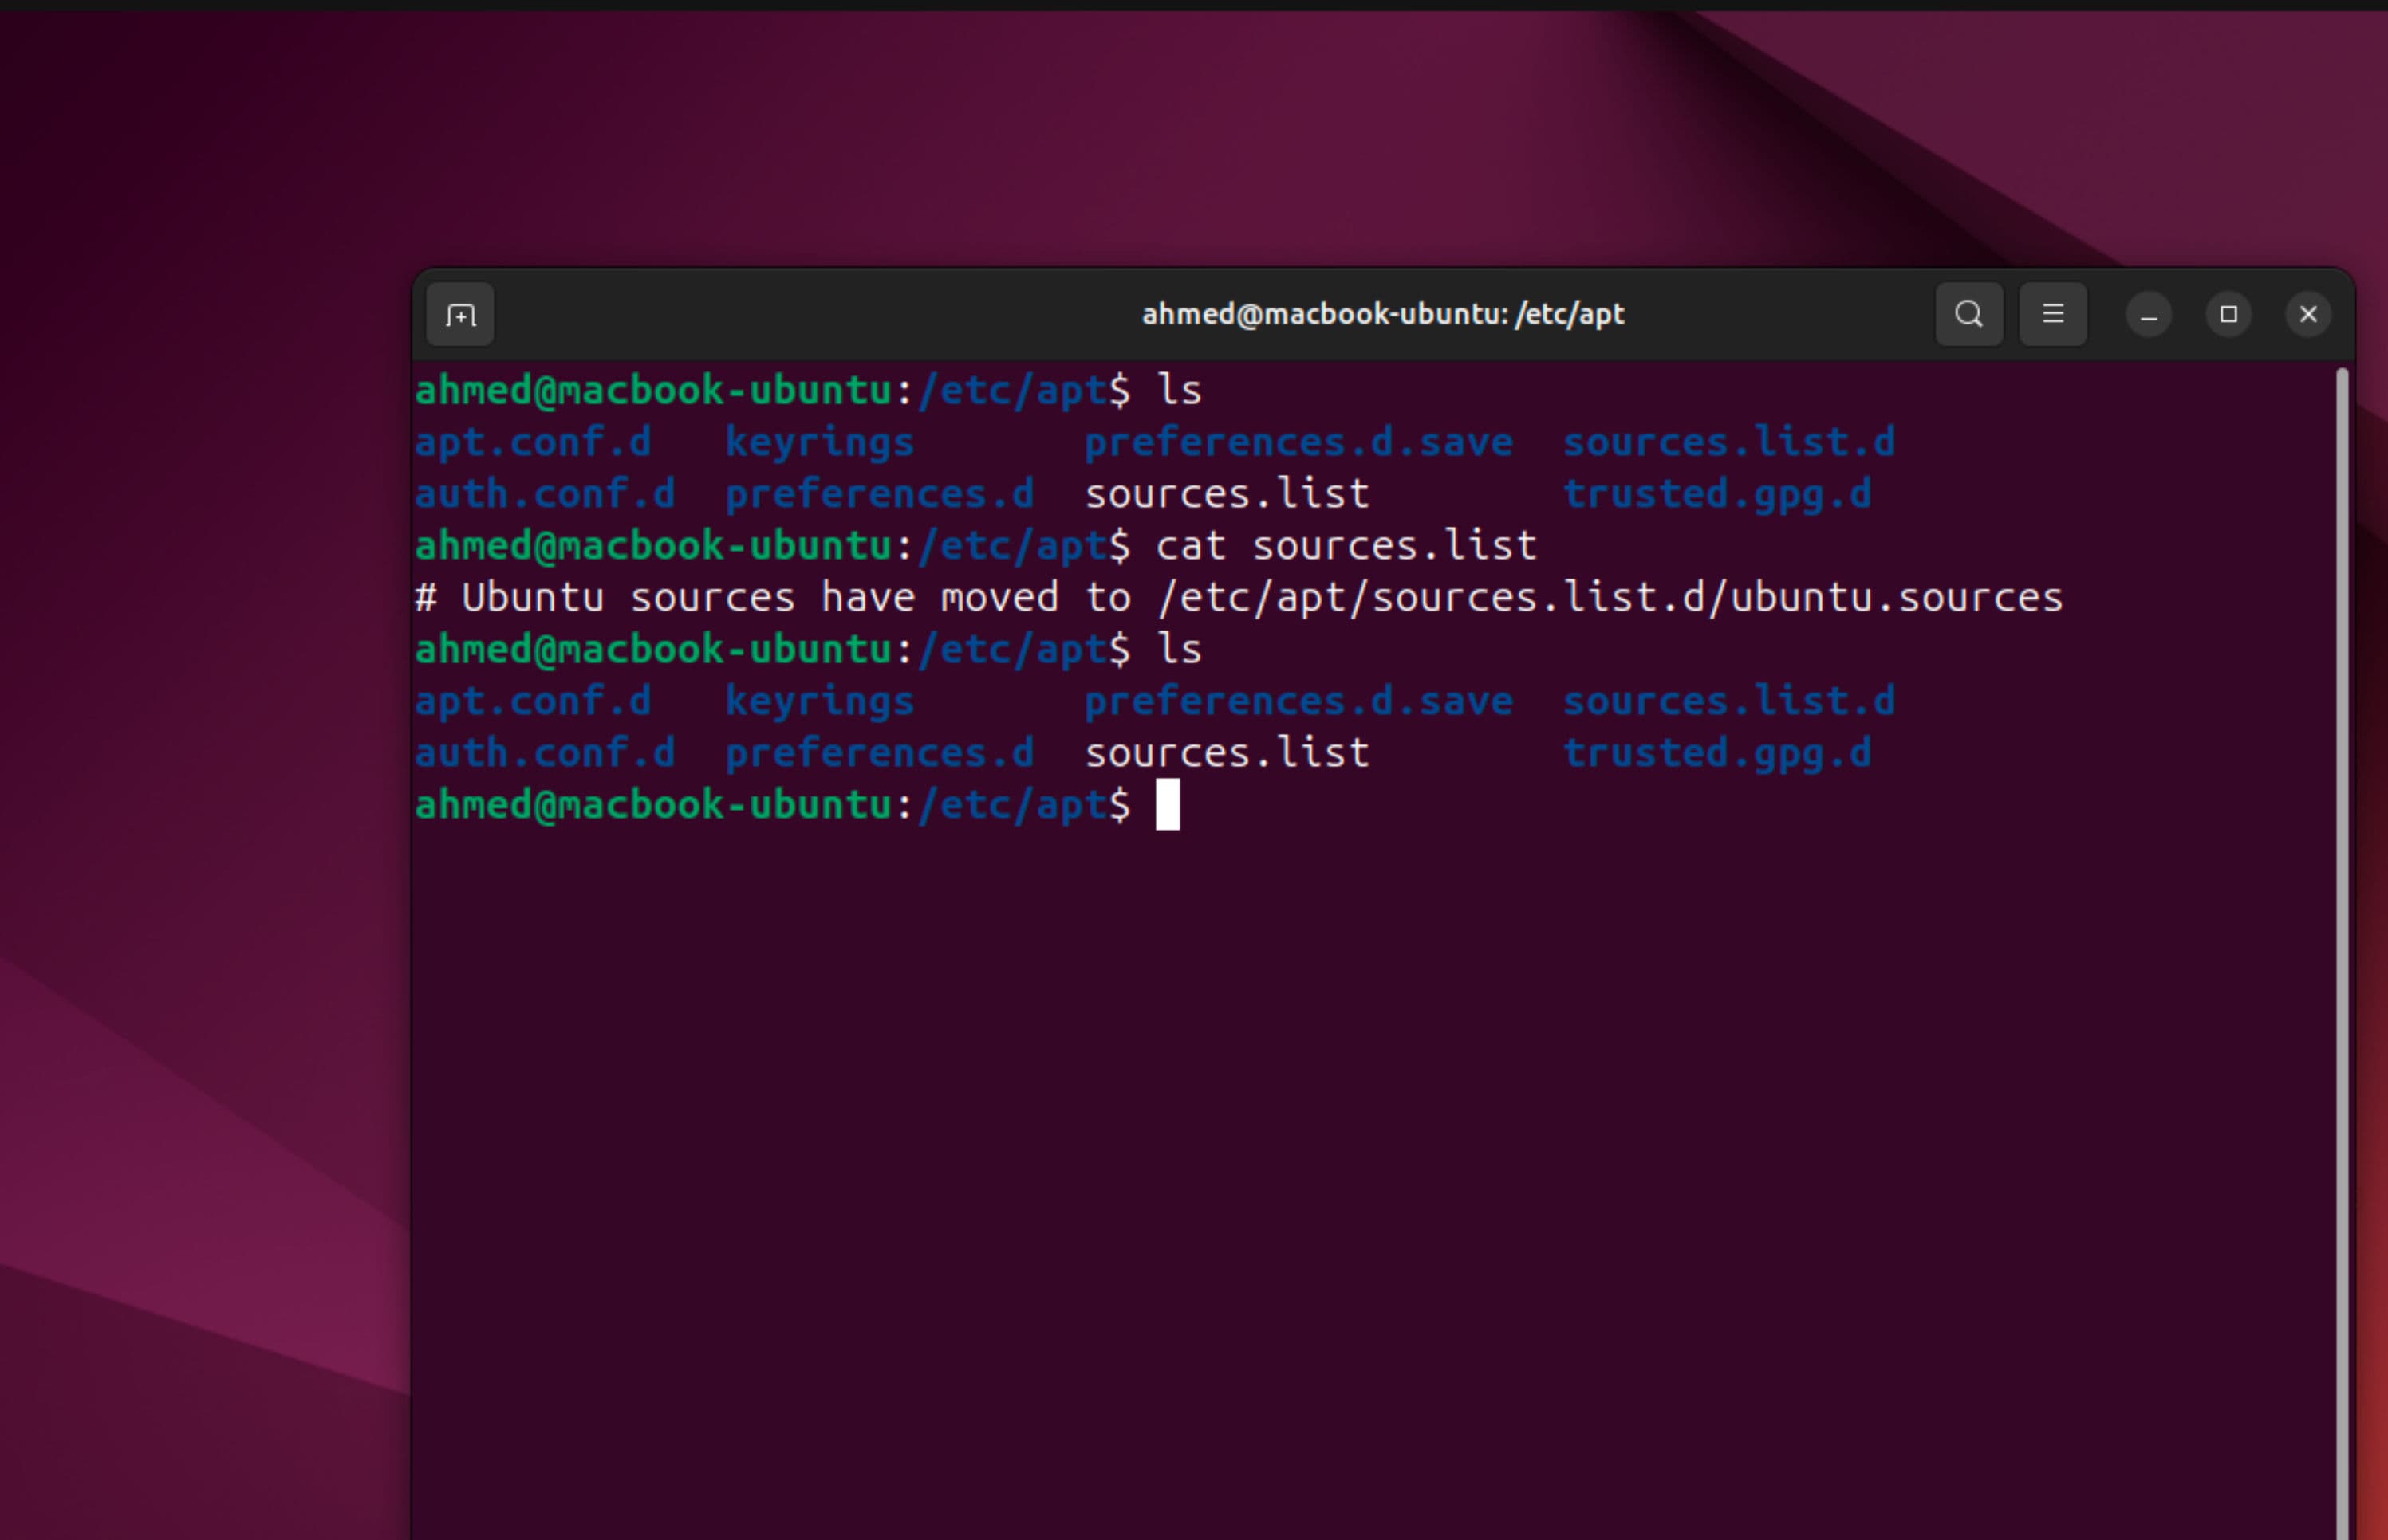This screenshot has width=2388, height=1540.
Task: Click sources.list.d in the second ls output
Action: tap(1728, 701)
